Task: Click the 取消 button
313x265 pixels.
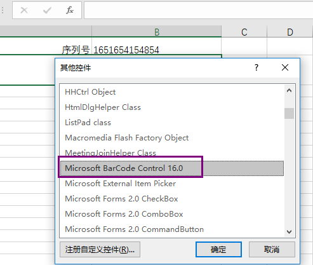Action: pyautogui.click(x=272, y=250)
